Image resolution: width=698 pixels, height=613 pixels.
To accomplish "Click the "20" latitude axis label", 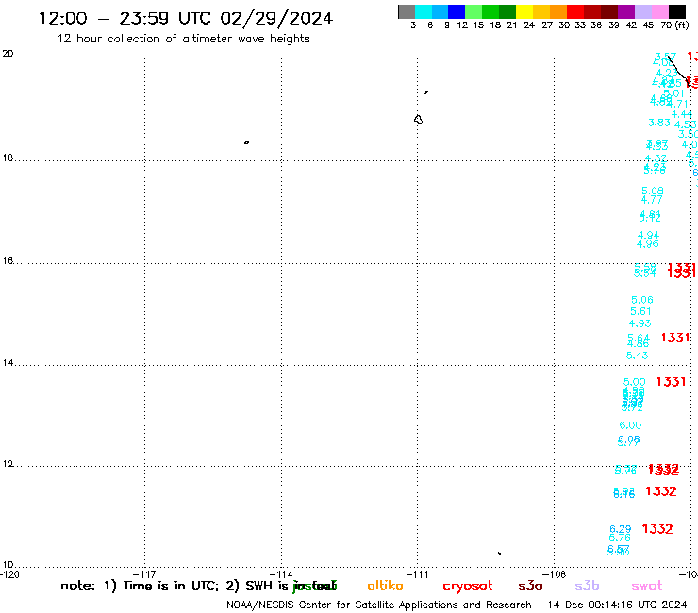I will (x=8, y=54).
